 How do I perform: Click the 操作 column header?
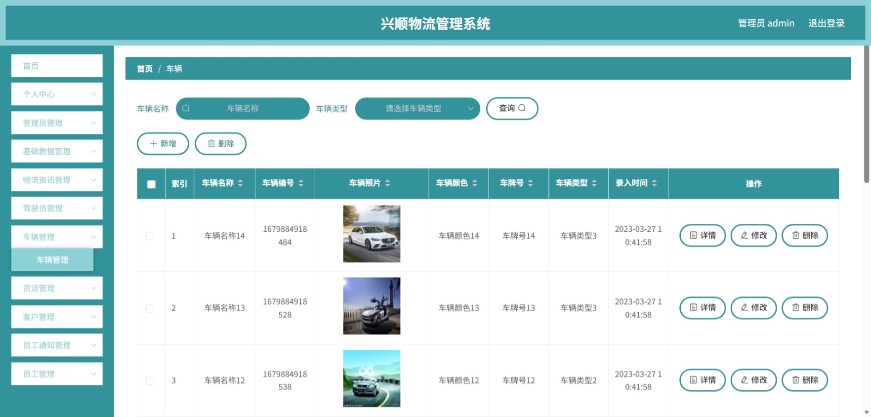point(753,184)
